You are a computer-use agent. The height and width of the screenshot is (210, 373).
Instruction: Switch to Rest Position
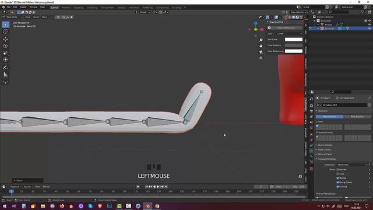tap(357, 117)
